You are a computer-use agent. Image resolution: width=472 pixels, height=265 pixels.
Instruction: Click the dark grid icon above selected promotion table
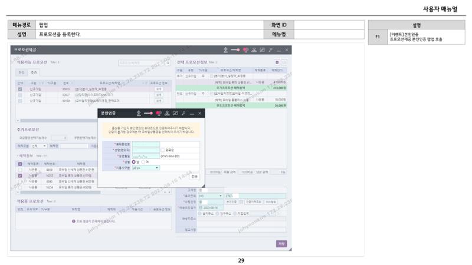(277, 62)
